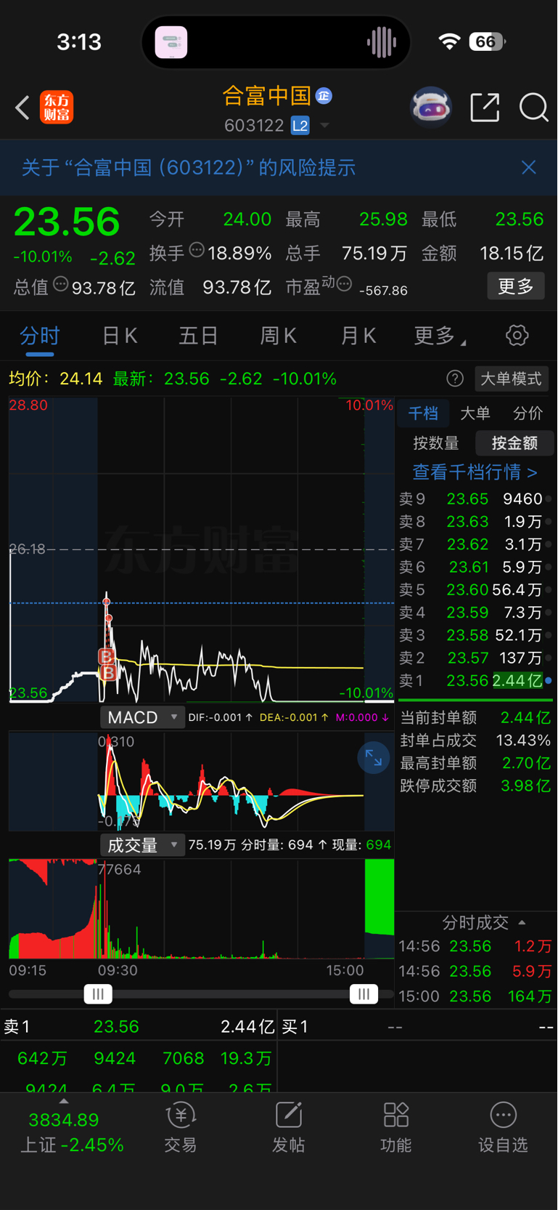Screen dimensions: 558x1210
Task: Select the 卖3 23.58 order row
Action: pos(475,635)
